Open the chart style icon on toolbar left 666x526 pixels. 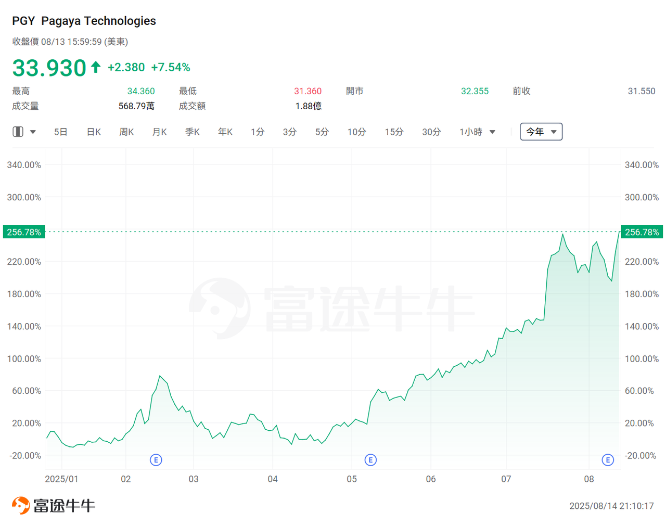(17, 132)
